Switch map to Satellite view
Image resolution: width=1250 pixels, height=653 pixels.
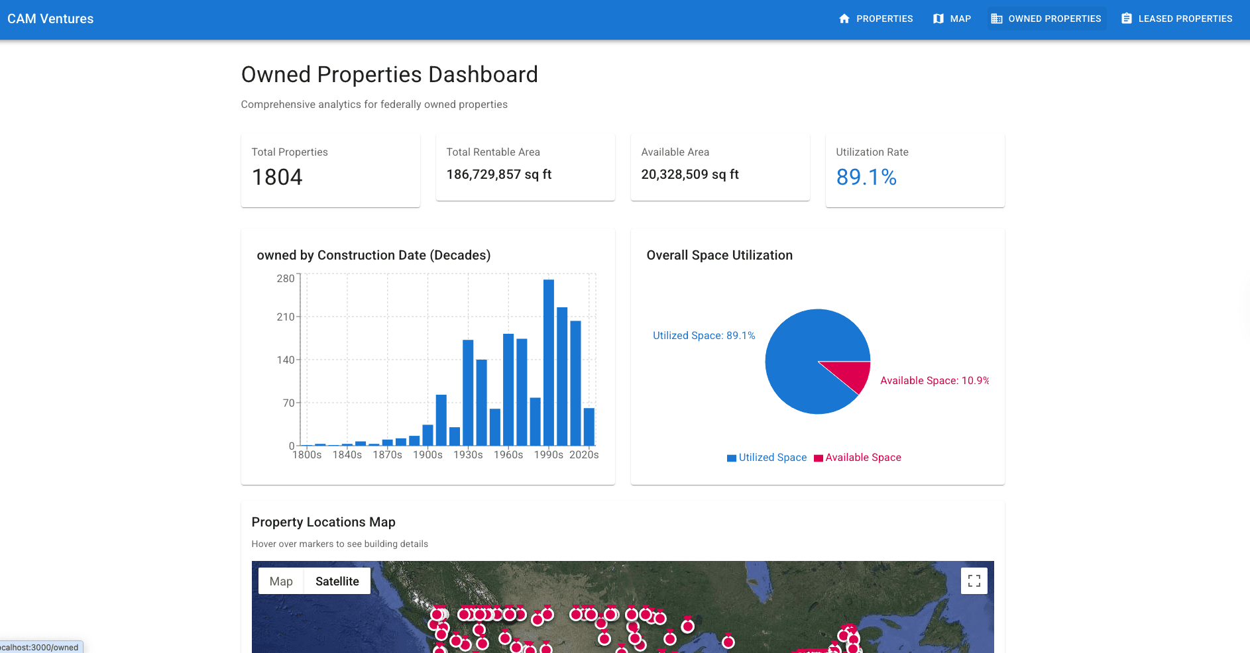point(337,581)
